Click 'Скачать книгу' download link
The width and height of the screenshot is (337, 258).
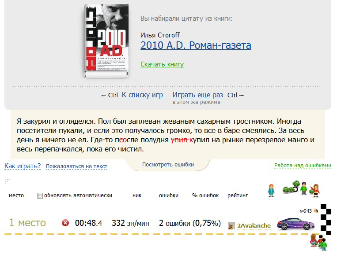coord(162,64)
